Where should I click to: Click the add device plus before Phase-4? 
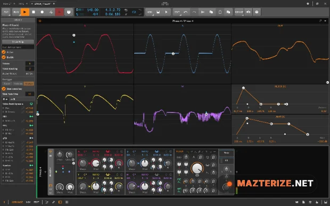45,172
